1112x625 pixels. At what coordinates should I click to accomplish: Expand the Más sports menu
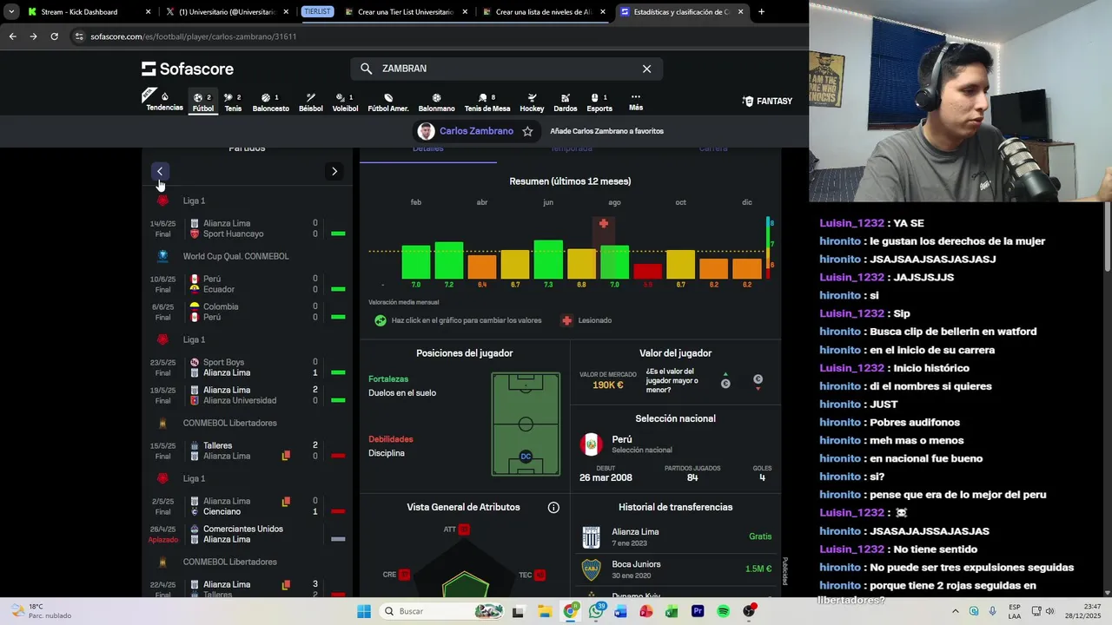click(x=636, y=102)
